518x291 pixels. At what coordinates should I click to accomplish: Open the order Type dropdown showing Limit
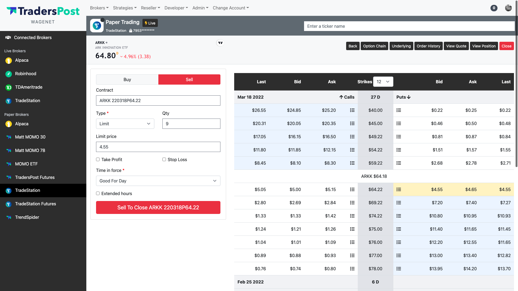point(125,124)
